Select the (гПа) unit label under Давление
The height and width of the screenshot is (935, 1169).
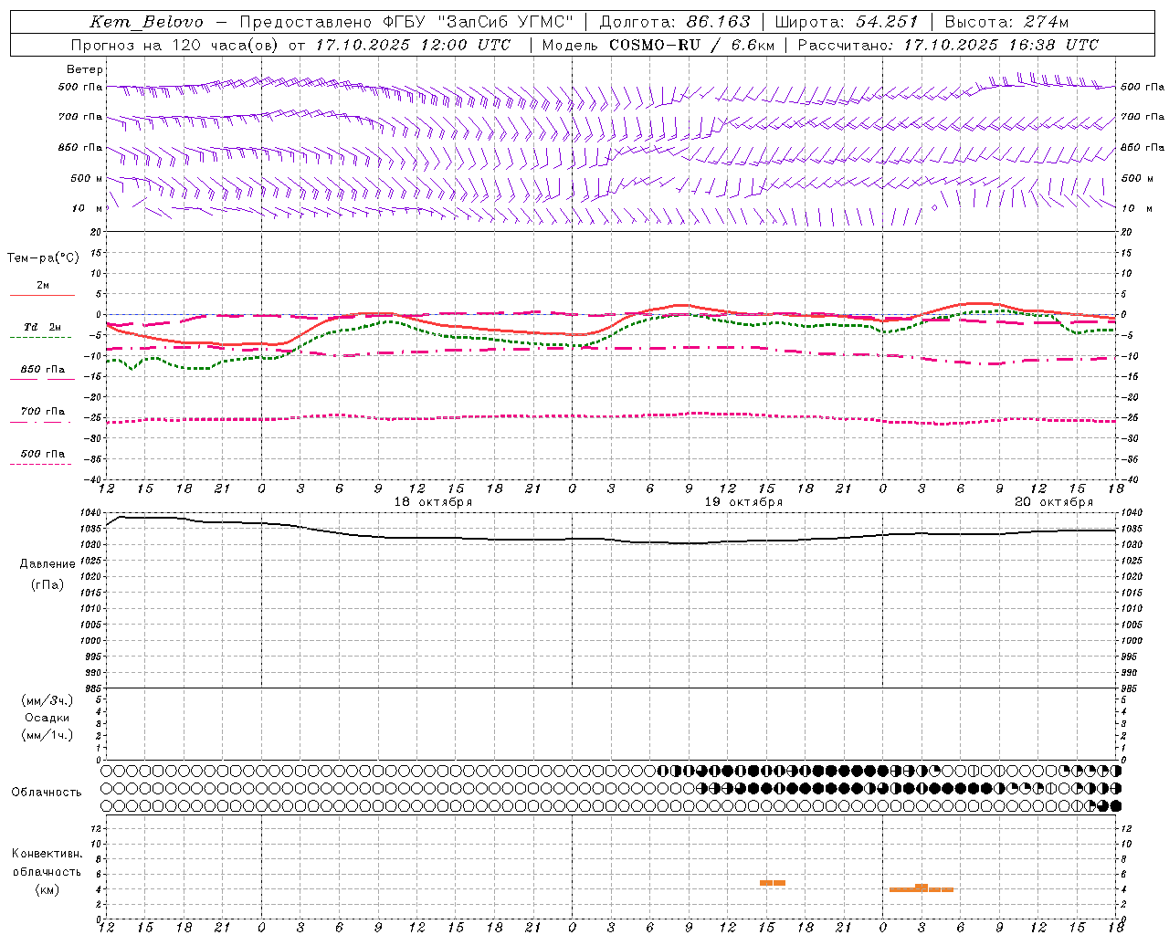[x=47, y=585]
